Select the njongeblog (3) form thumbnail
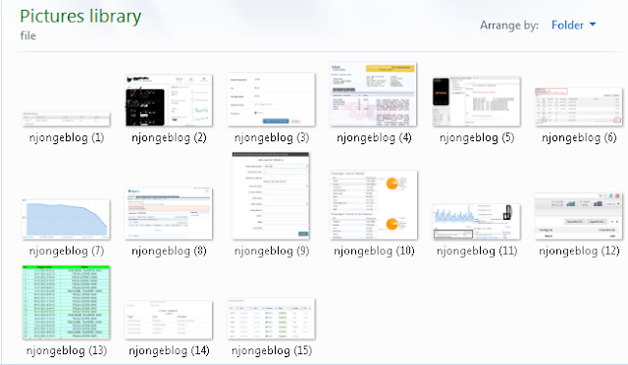Image resolution: width=628 pixels, height=365 pixels. coord(271,99)
